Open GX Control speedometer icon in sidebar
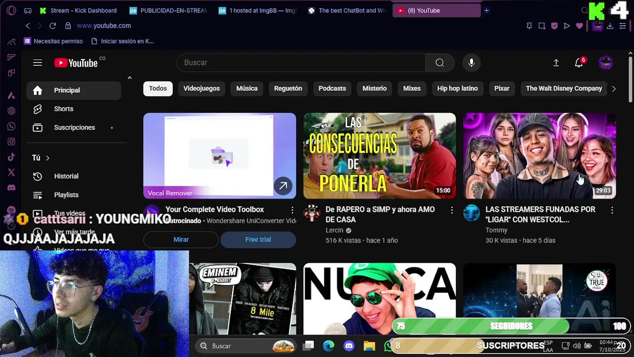Screen dimensions: 634x357 pyautogui.click(x=11, y=42)
